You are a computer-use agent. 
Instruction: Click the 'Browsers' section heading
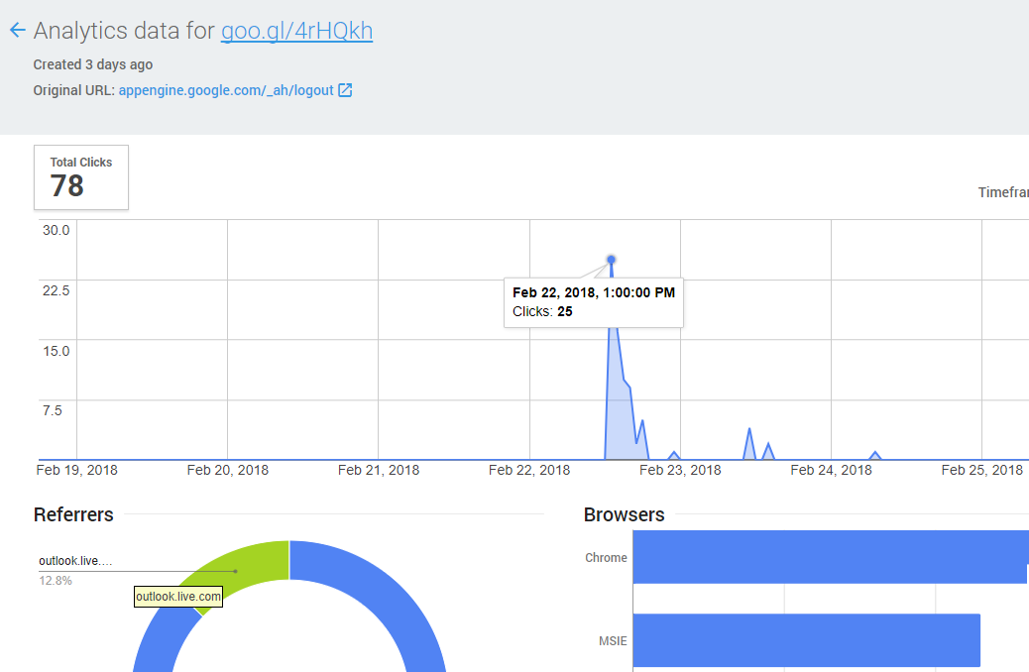pos(625,514)
